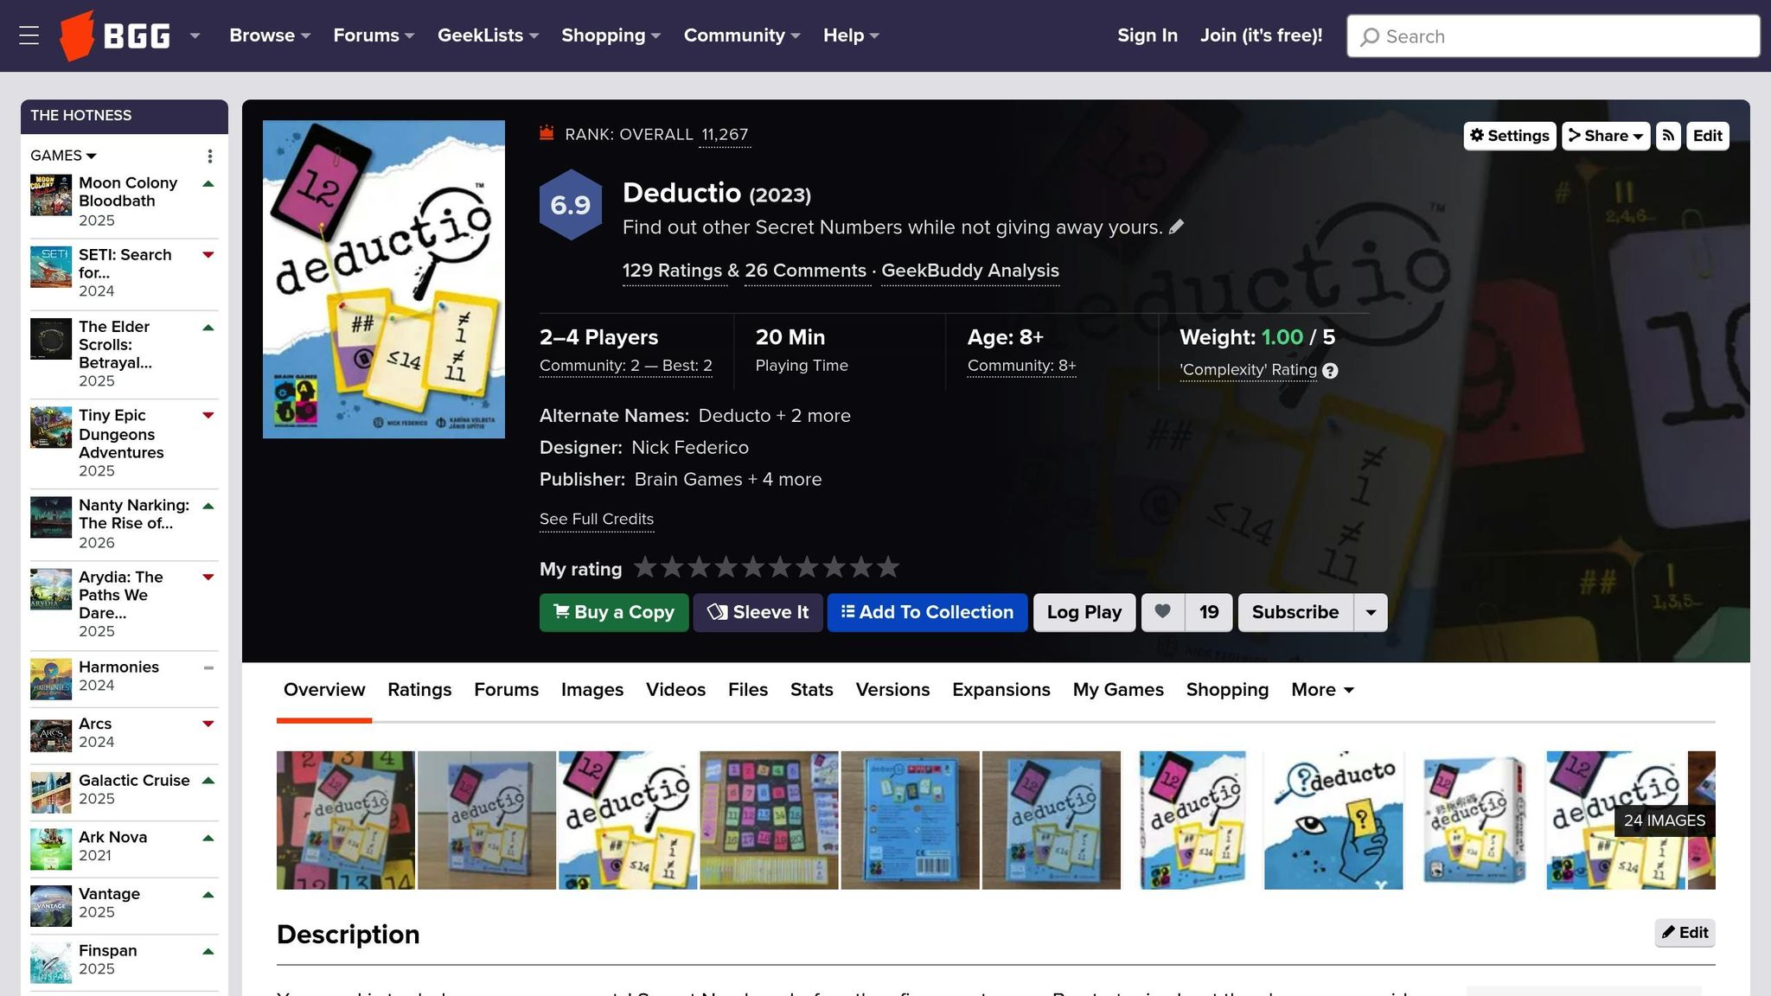Focus the Search field
This screenshot has width=1771, height=996.
1553,36
